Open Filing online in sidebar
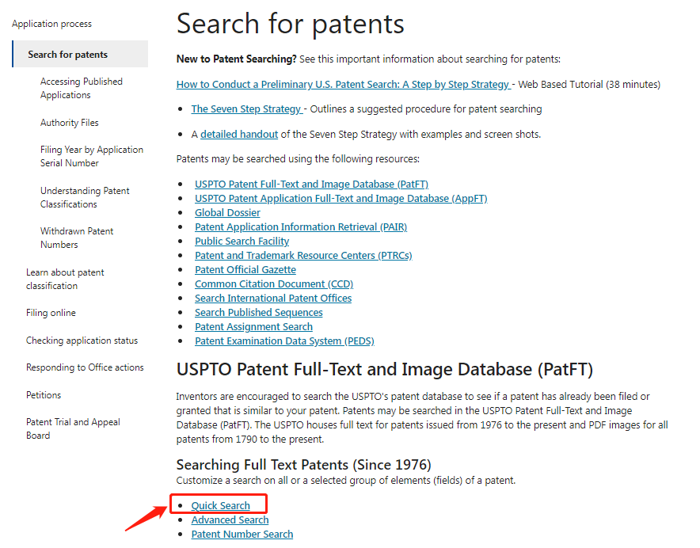Viewport: 700px width, 548px height. point(51,313)
